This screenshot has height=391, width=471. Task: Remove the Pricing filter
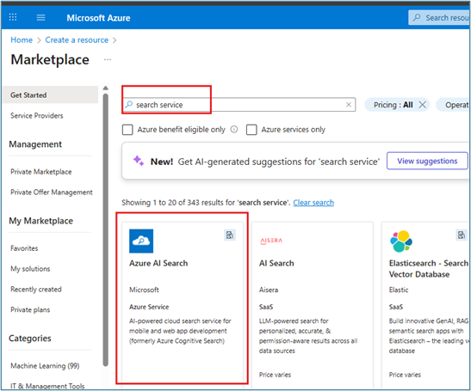click(422, 105)
